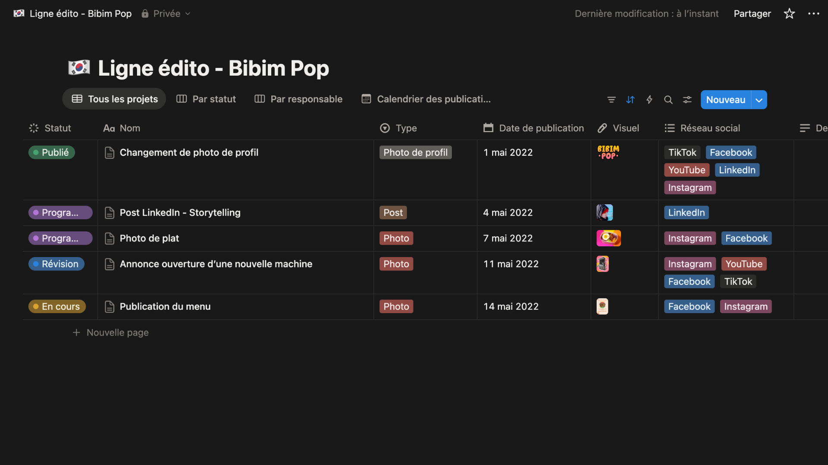Click the filter icon in the toolbar

(611, 100)
